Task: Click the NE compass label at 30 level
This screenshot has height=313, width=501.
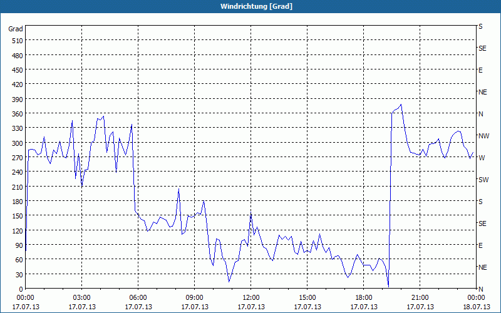Action: (482, 267)
